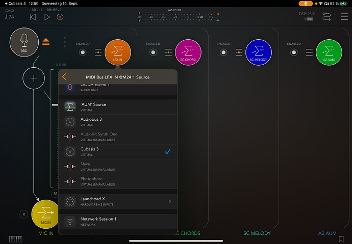Tap the MIC input source node

coord(24,42)
